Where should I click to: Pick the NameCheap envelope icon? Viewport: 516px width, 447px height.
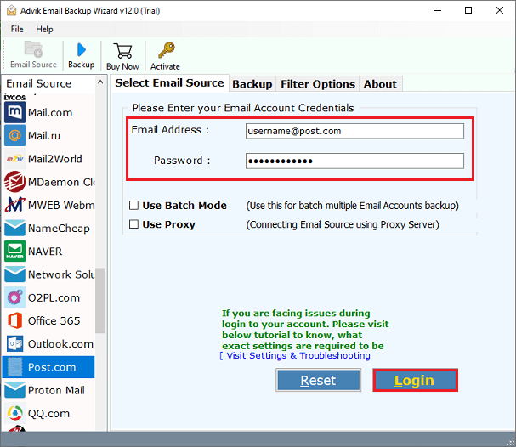coord(14,228)
